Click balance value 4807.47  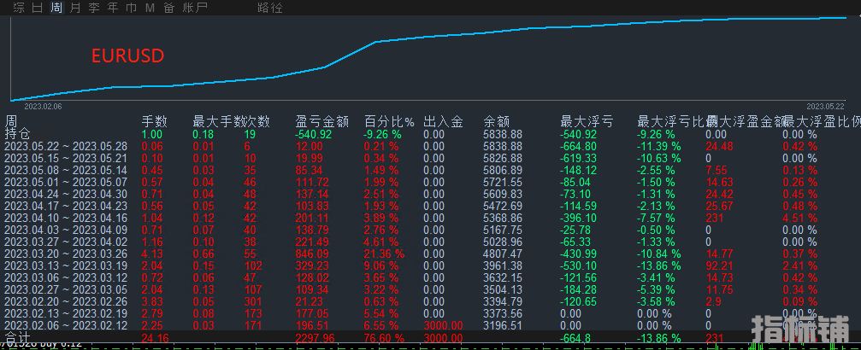(x=503, y=254)
